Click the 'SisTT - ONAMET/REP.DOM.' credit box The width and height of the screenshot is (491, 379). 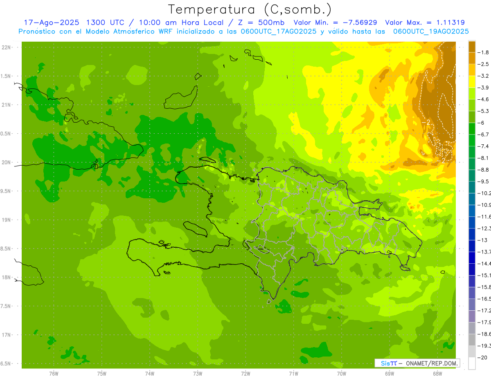(417, 363)
